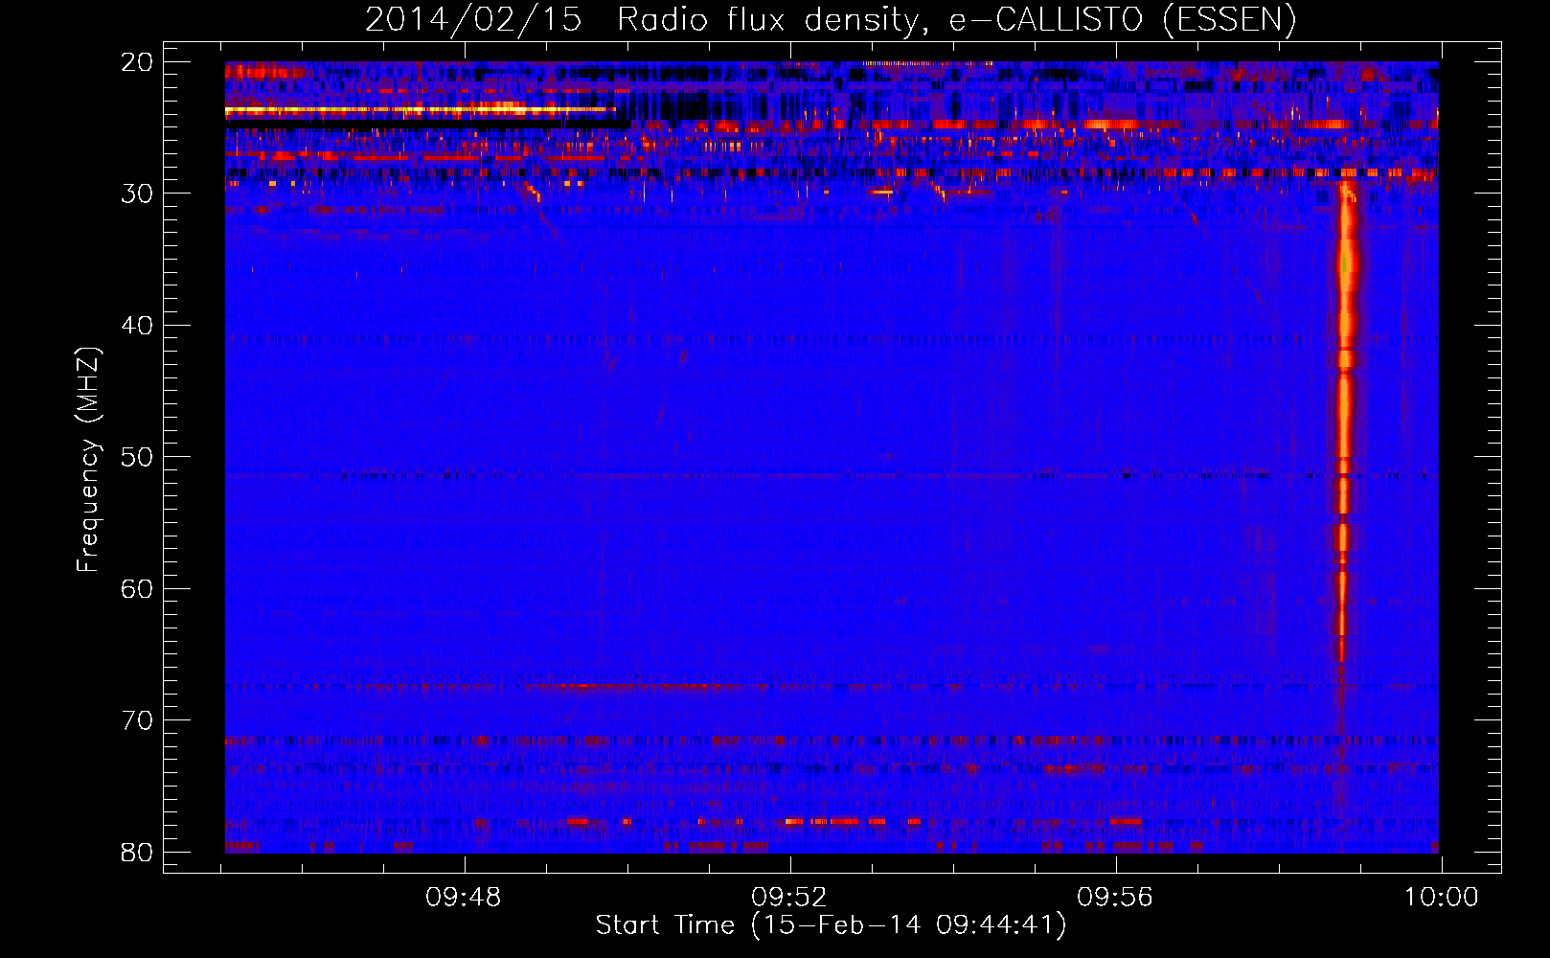This screenshot has width=1550, height=958.
Task: Click the 10:00 time tick label
Action: [x=1442, y=898]
